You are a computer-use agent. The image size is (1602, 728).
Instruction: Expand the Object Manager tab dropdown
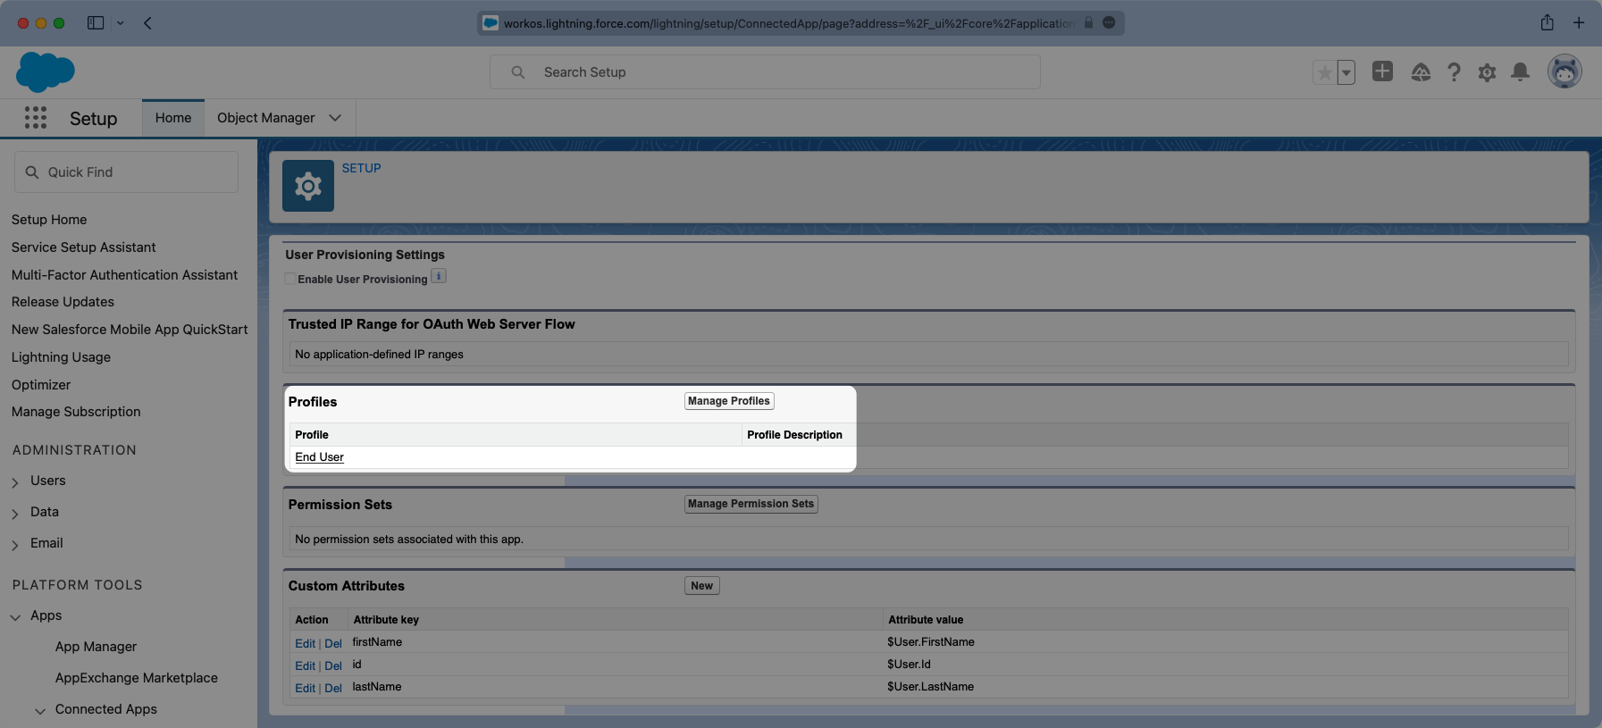335,118
